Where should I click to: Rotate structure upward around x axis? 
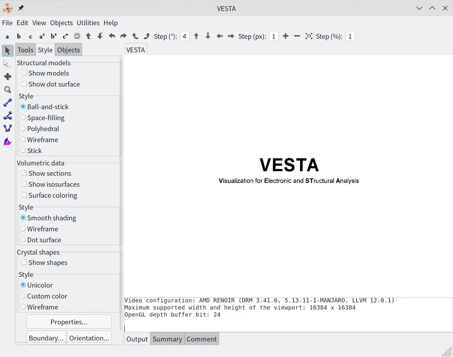(89, 36)
